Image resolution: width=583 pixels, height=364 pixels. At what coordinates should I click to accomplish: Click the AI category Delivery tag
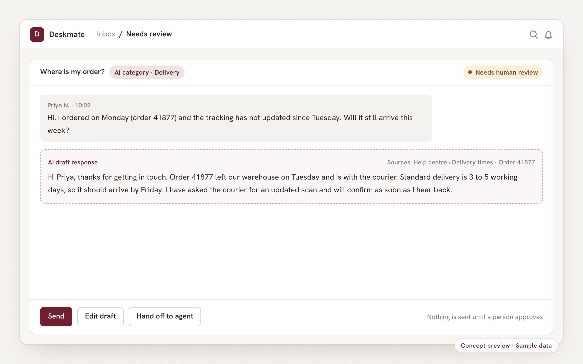click(147, 72)
